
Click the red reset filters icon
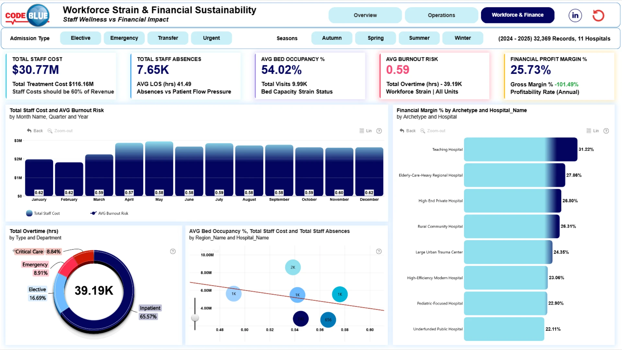pyautogui.click(x=598, y=15)
